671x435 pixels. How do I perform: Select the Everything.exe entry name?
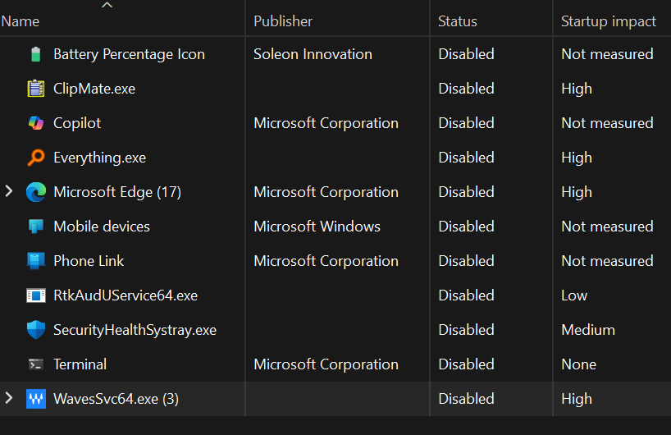(x=100, y=158)
